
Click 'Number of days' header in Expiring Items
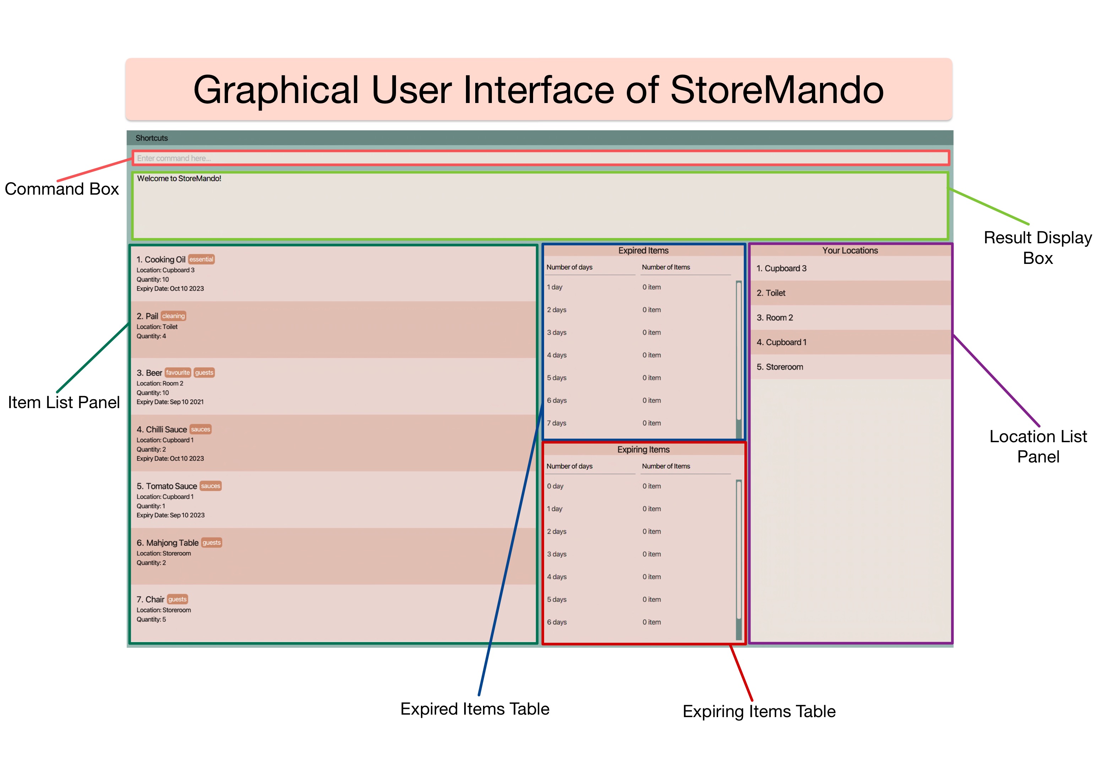tap(569, 467)
